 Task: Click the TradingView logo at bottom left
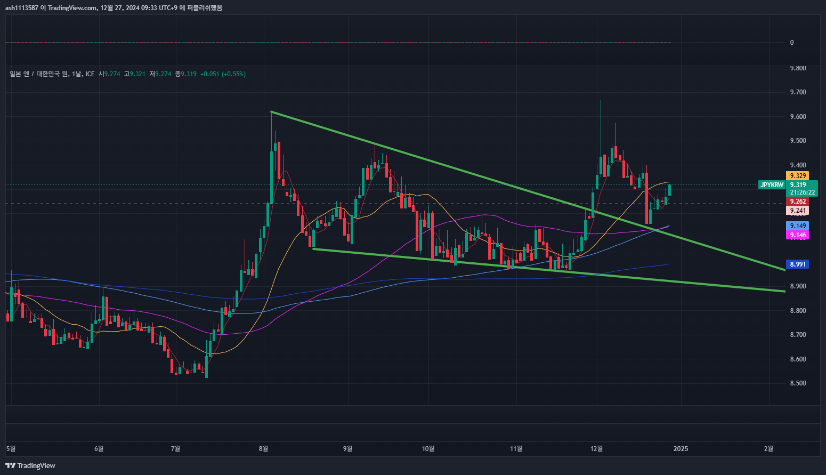30,465
